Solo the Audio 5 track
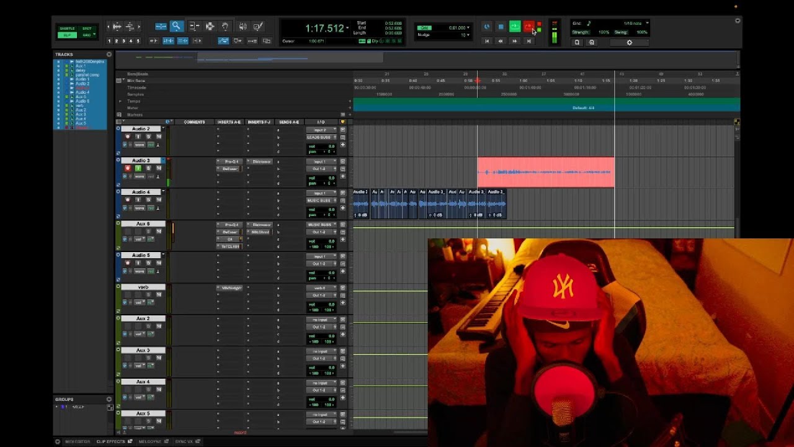794x447 pixels. click(148, 263)
